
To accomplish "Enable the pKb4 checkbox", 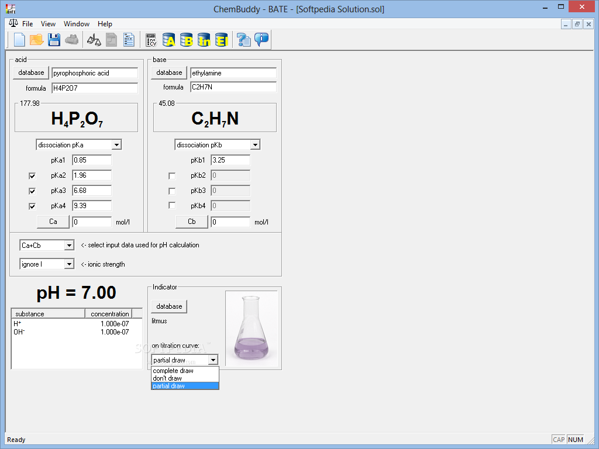I will 172,206.
